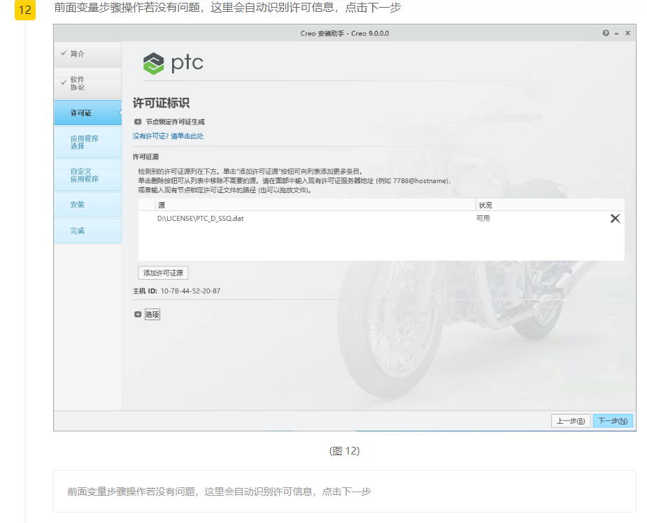The width and height of the screenshot is (647, 523).
Task: Click the 许可证标识 heading
Action: (161, 103)
